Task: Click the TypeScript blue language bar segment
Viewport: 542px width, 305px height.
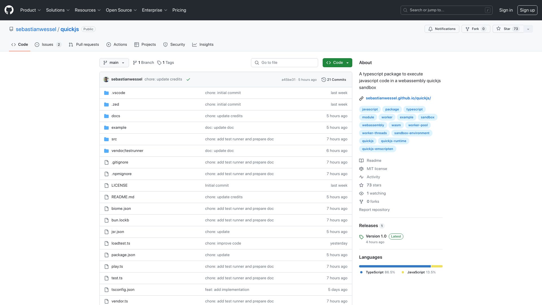Action: (395, 266)
